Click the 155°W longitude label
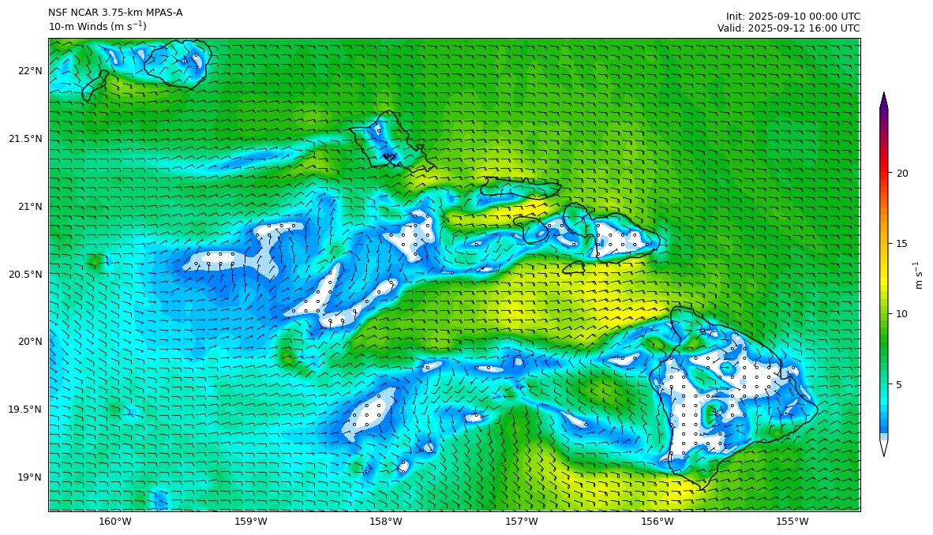The image size is (933, 535). point(792,521)
